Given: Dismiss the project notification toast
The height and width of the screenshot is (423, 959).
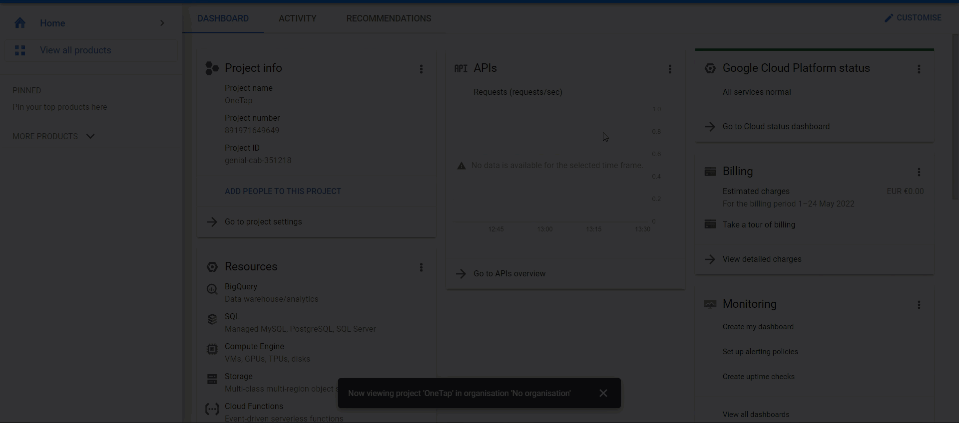Looking at the screenshot, I should click(603, 394).
